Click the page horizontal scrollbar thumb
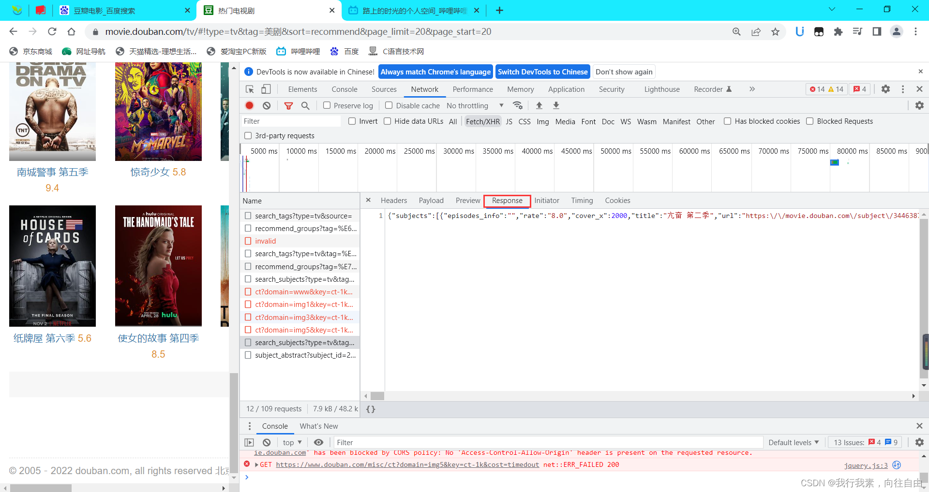 click(41, 488)
